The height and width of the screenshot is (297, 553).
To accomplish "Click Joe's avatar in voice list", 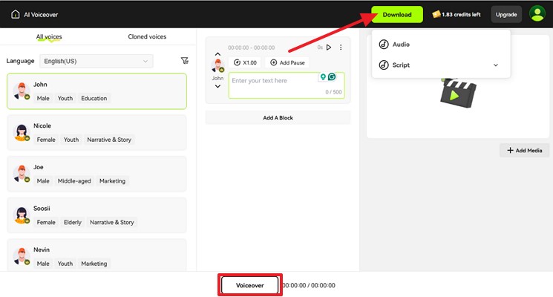I will pos(22,174).
